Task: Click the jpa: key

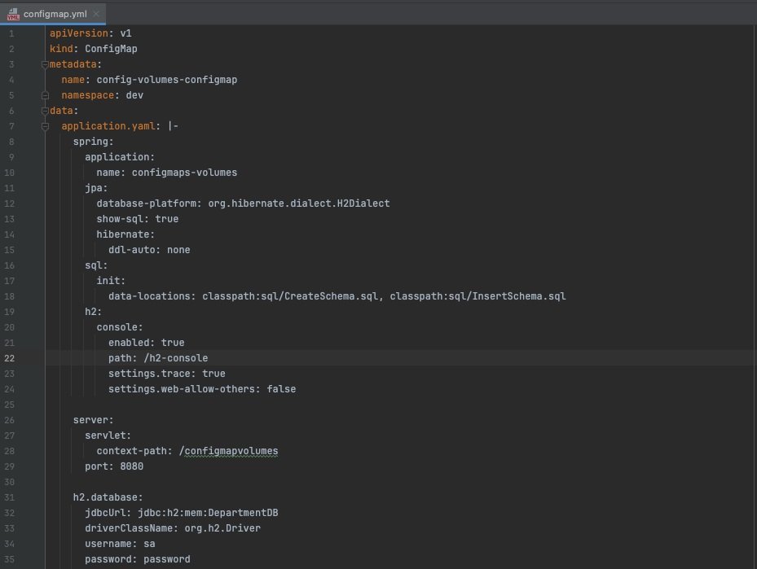Action: click(x=96, y=188)
